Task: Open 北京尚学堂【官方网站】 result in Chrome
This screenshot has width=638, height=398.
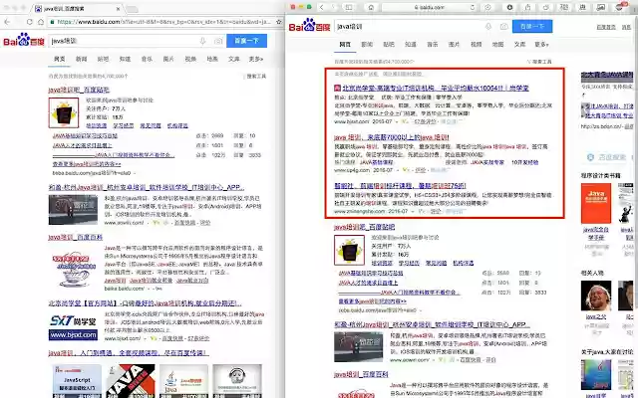Action: [145, 303]
